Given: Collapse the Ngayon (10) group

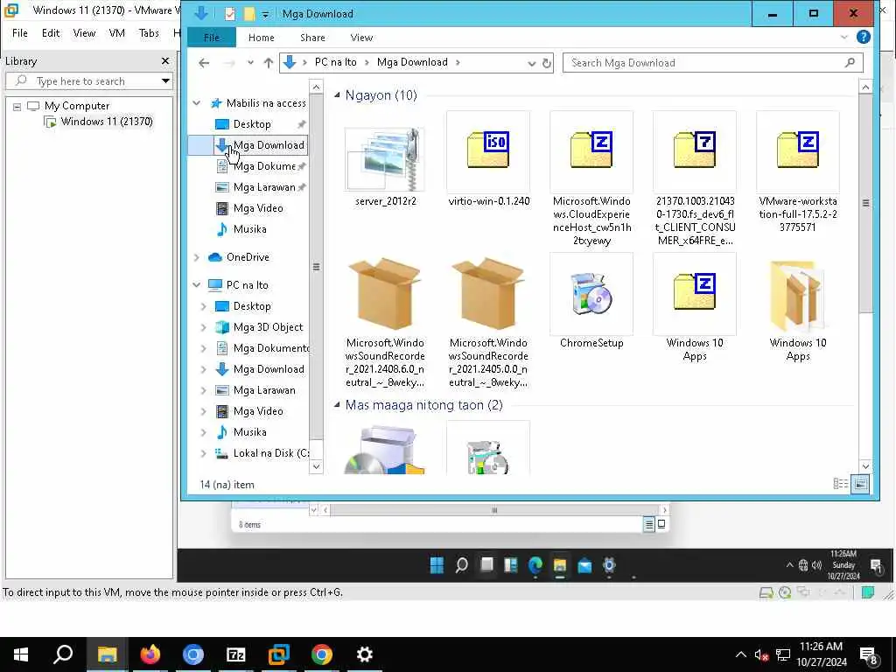Looking at the screenshot, I should pos(337,94).
